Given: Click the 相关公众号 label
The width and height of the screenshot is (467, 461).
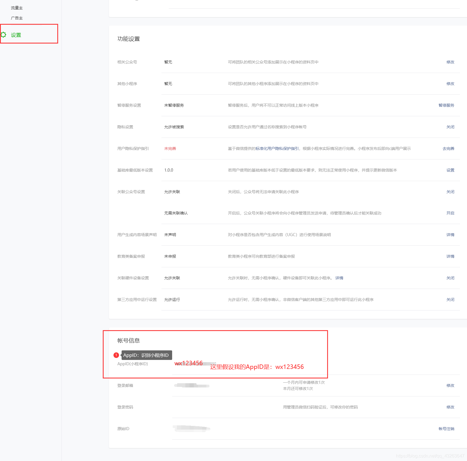Looking at the screenshot, I should click(127, 62).
